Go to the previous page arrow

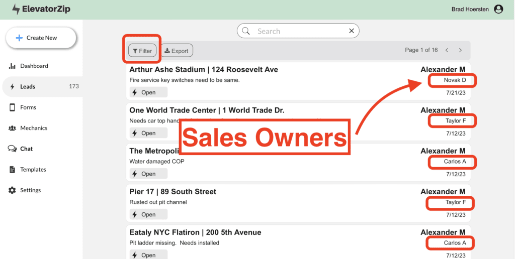coord(447,50)
